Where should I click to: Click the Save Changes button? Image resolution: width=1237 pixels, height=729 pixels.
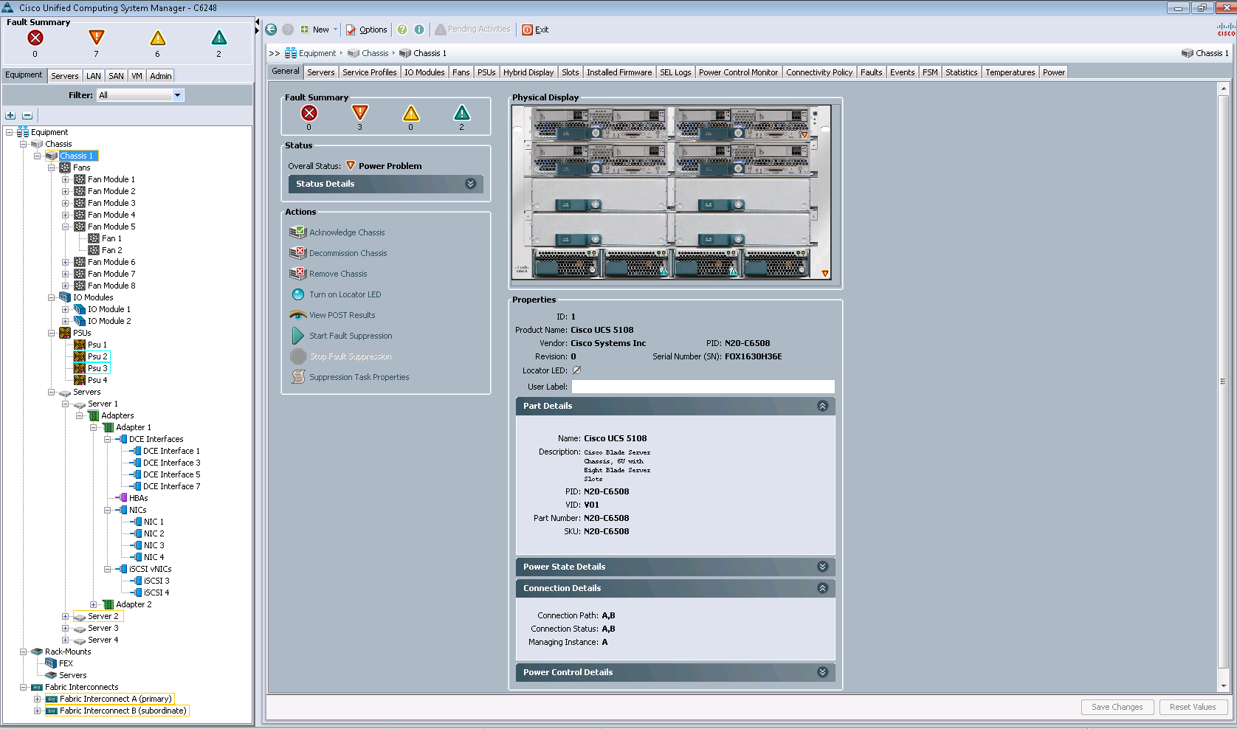[x=1117, y=707]
